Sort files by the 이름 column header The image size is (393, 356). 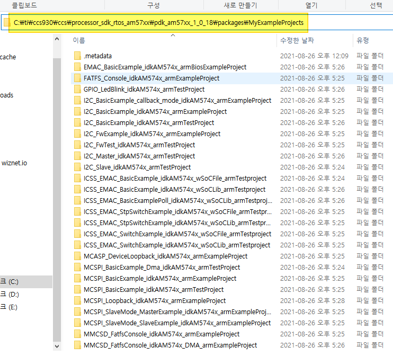coord(79,40)
